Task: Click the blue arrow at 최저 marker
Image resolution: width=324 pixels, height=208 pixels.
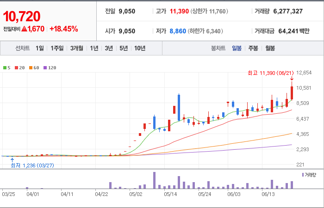Action: [x=12, y=160]
